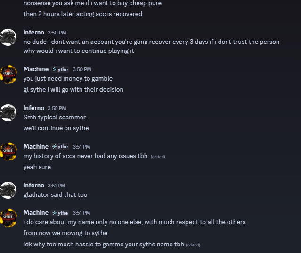Click the ythe server tag on Machine's last 3:51 PM message
The width and height of the screenshot is (301, 253).
point(60,213)
